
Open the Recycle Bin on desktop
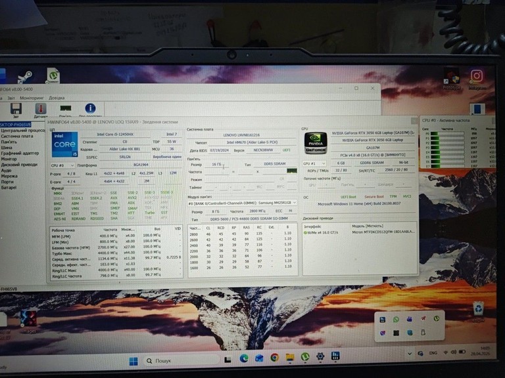(479, 309)
